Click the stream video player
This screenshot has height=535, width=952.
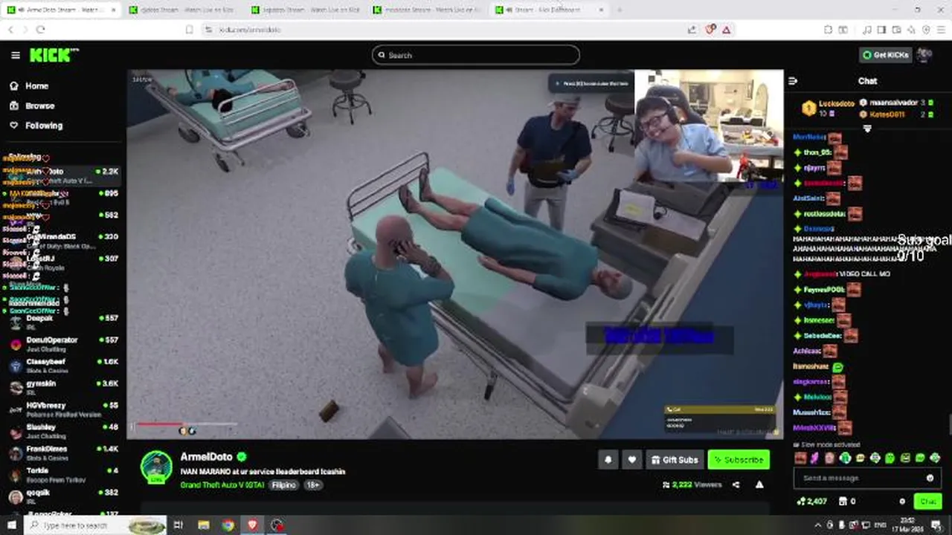(454, 254)
